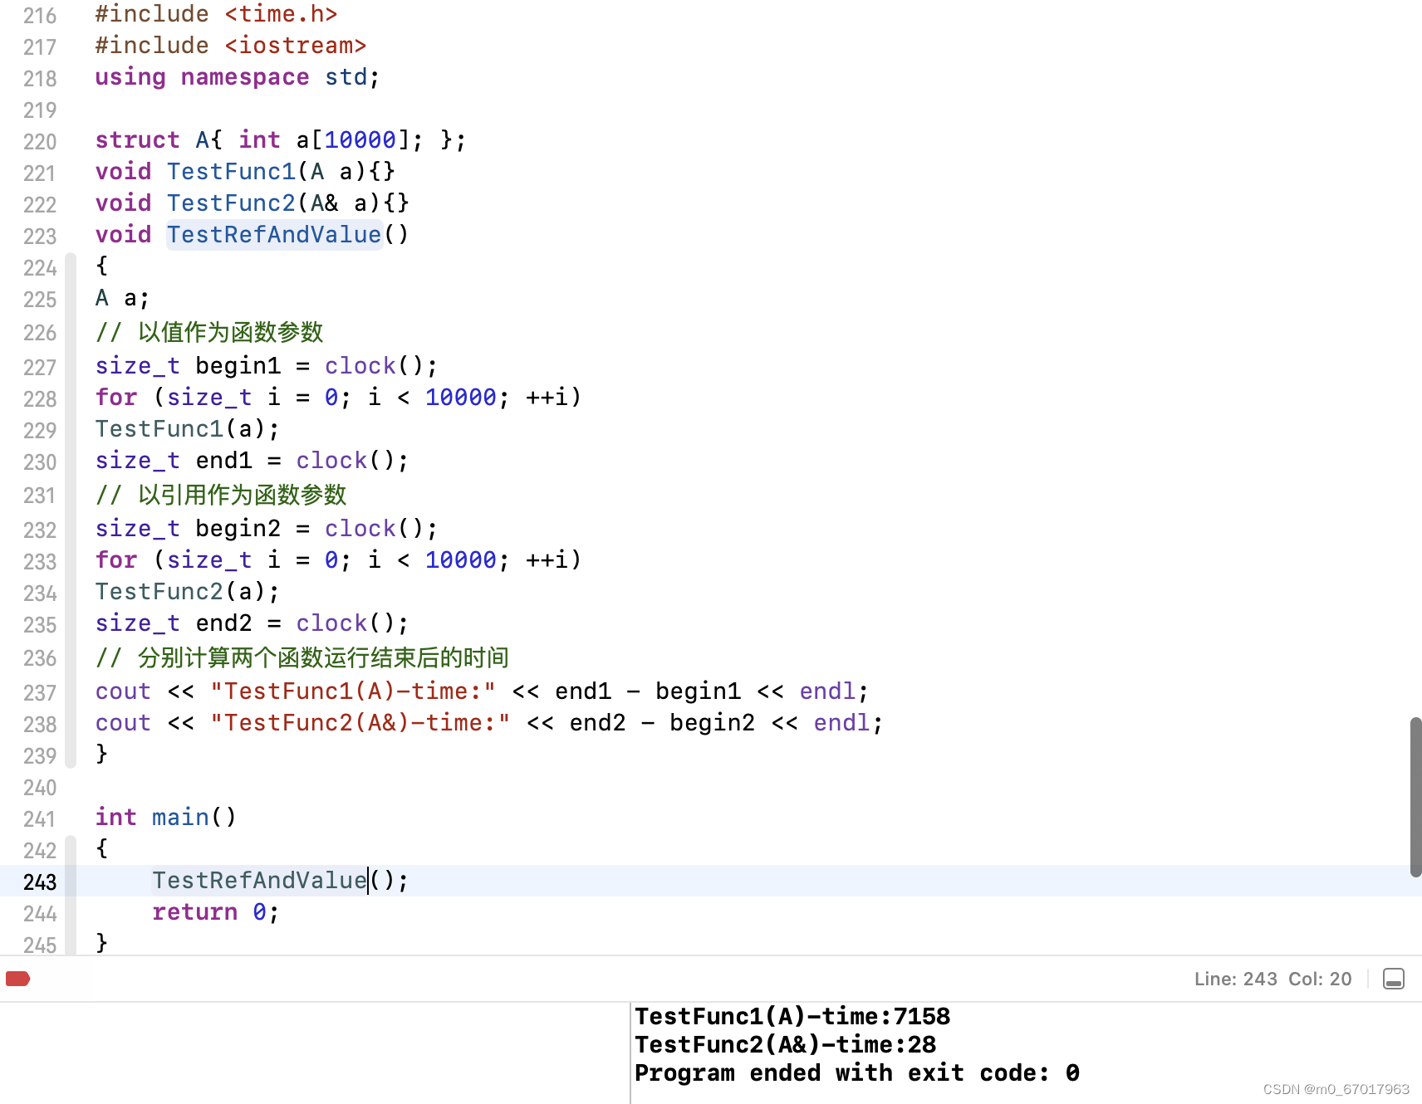1422x1104 pixels.
Task: Click the red breakpoint toggle icon
Action: click(x=17, y=979)
